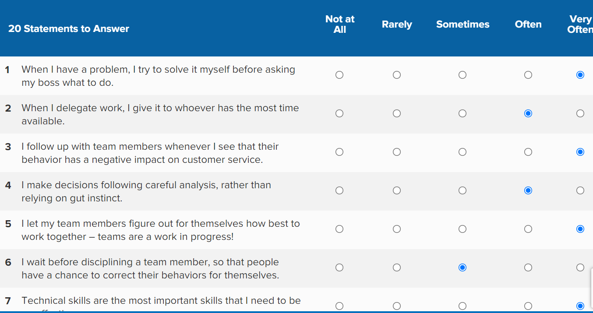This screenshot has height=313, width=593.
Task: Mark 'Often' for statement 1
Action: pos(528,75)
